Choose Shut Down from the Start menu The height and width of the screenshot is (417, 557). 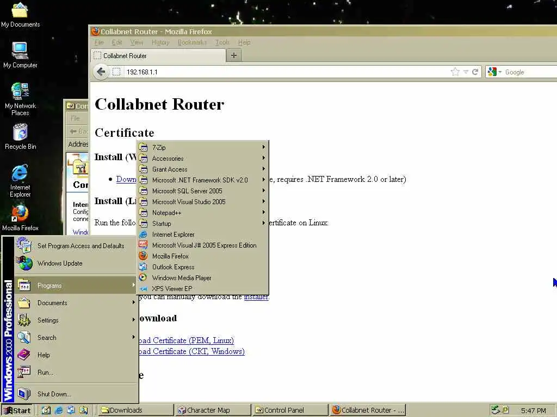coord(76,394)
